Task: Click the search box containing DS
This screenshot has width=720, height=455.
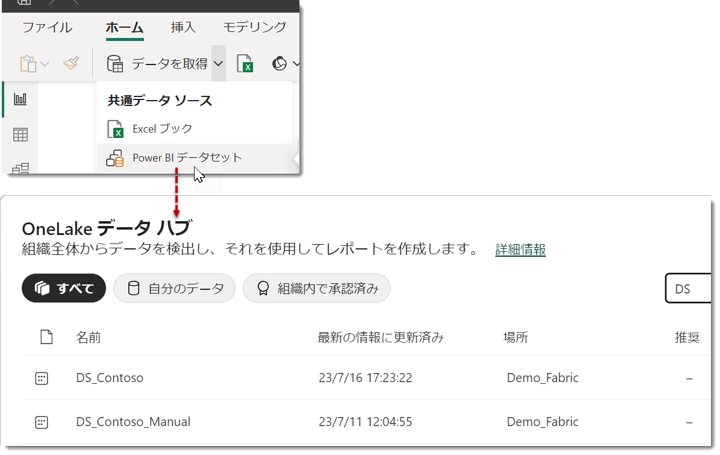Action: point(688,288)
